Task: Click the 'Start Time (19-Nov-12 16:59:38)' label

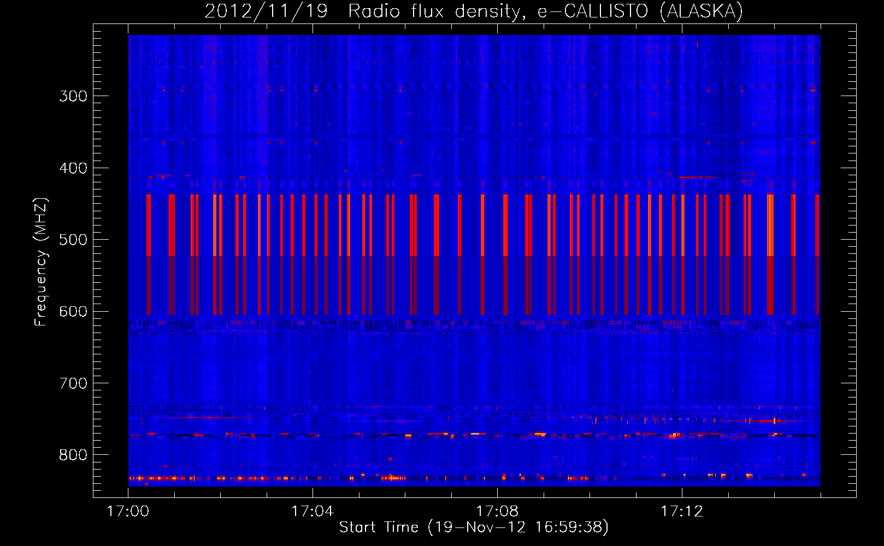Action: [474, 527]
